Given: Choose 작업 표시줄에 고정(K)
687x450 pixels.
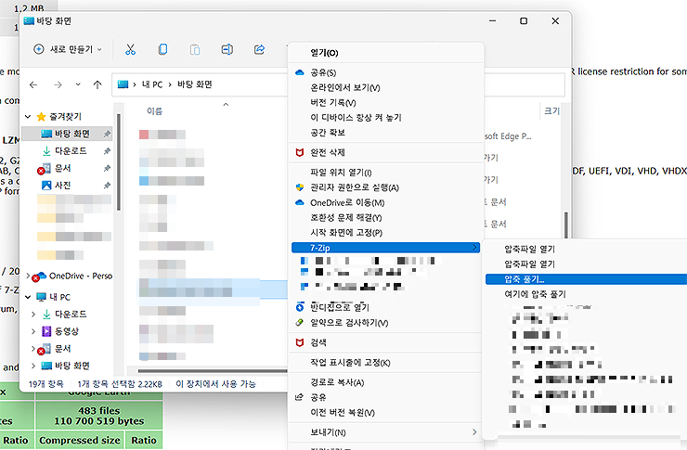Looking at the screenshot, I should (x=385, y=363).
